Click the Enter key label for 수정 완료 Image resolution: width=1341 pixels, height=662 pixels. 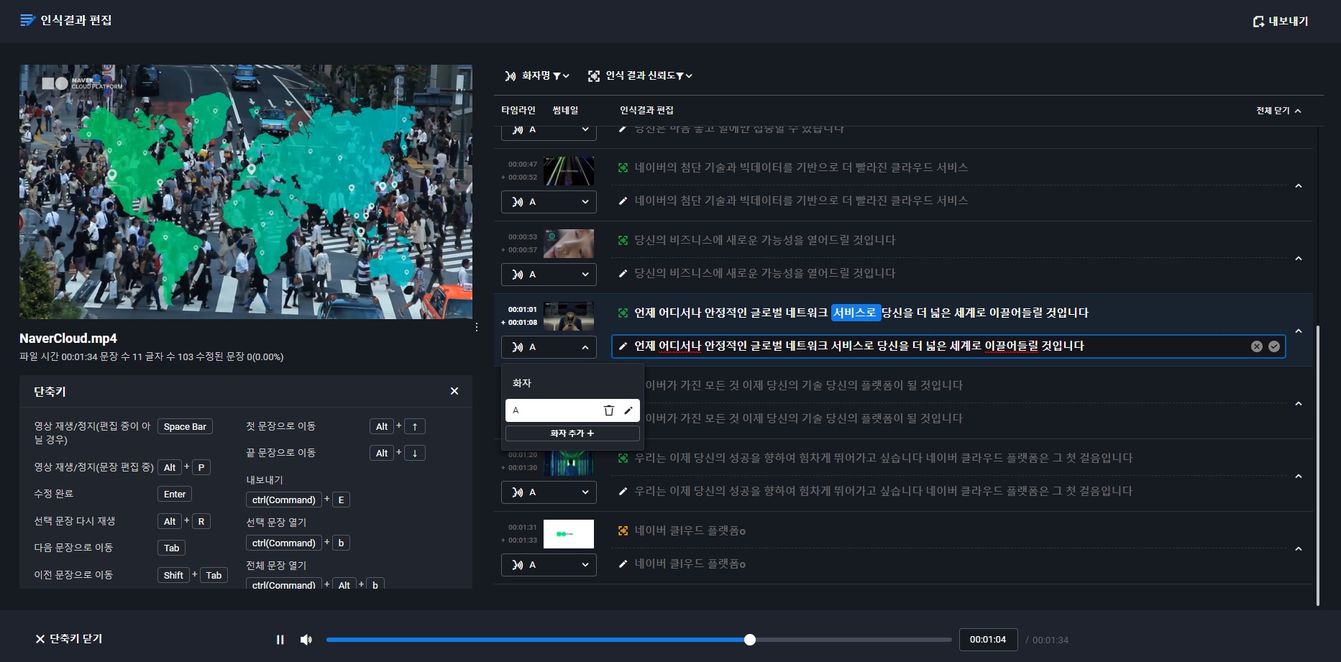coord(175,494)
